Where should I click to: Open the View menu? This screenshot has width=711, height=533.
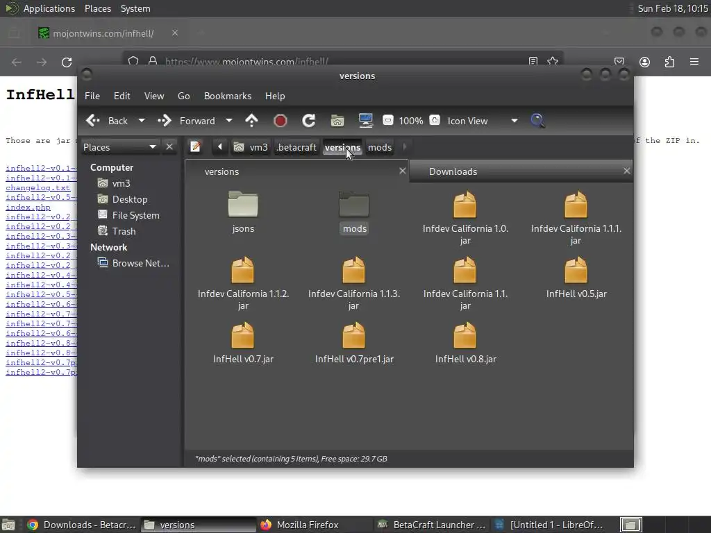coord(154,96)
